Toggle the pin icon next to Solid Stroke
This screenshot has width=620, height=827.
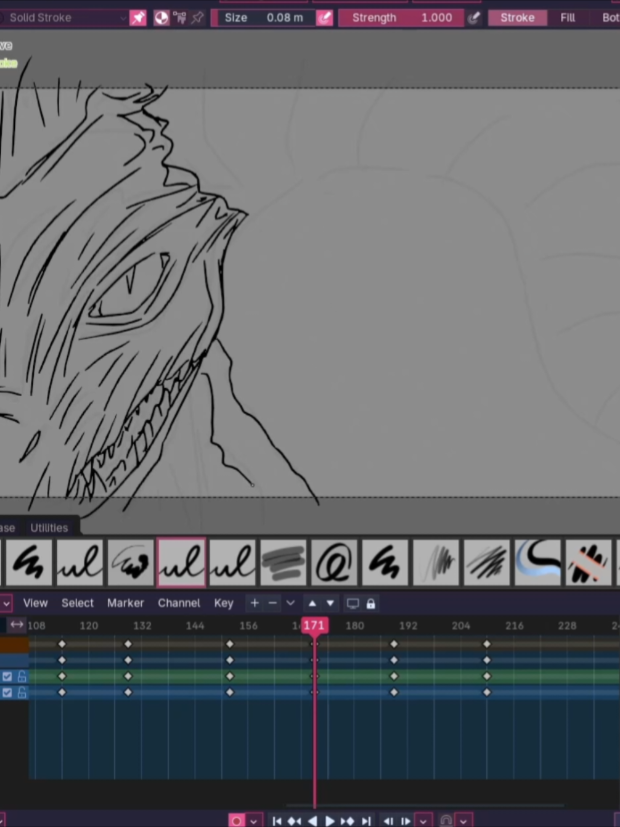click(x=138, y=18)
